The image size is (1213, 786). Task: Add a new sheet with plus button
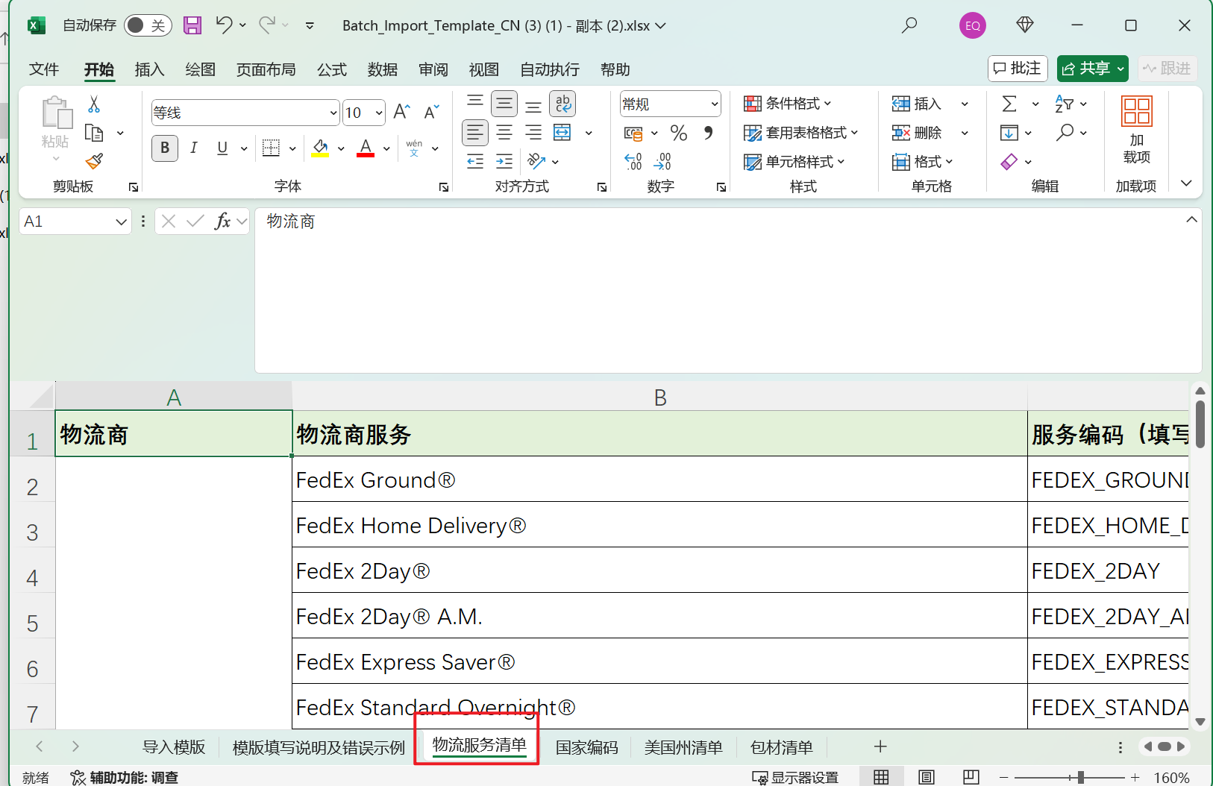tap(880, 746)
